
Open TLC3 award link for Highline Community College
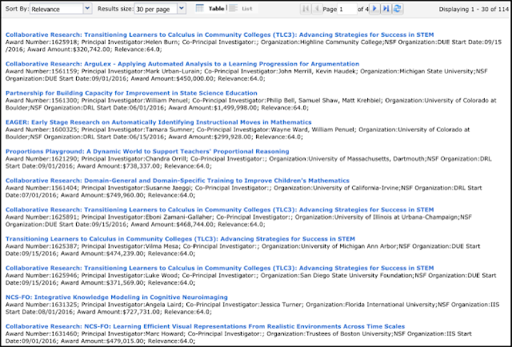[x=219, y=34]
